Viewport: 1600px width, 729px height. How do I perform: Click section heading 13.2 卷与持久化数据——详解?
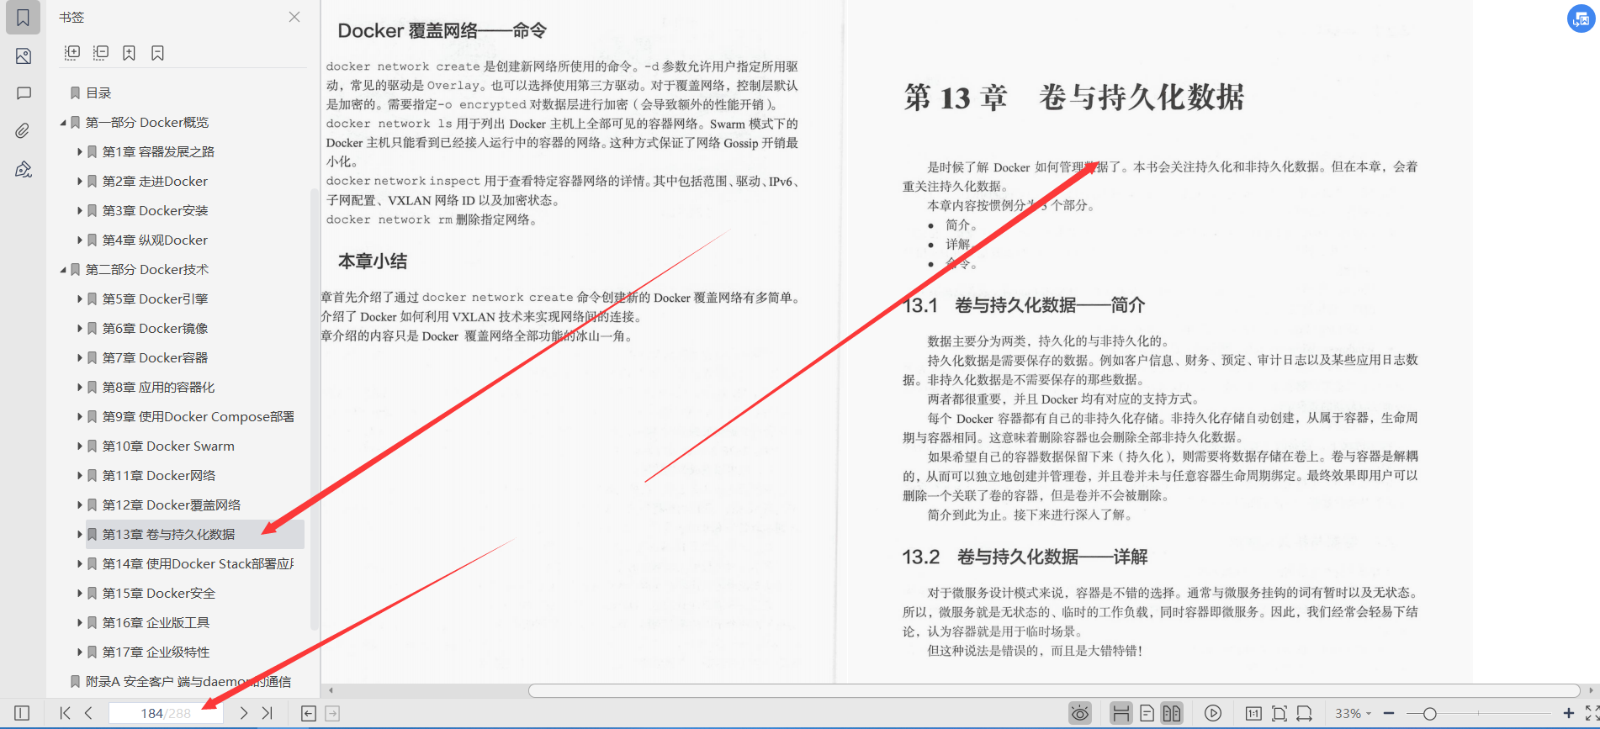click(x=1025, y=557)
